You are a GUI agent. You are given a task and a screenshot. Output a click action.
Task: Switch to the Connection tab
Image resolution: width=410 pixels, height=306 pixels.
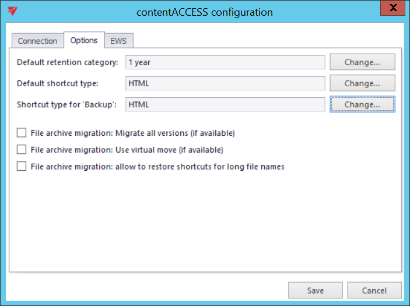click(x=37, y=41)
